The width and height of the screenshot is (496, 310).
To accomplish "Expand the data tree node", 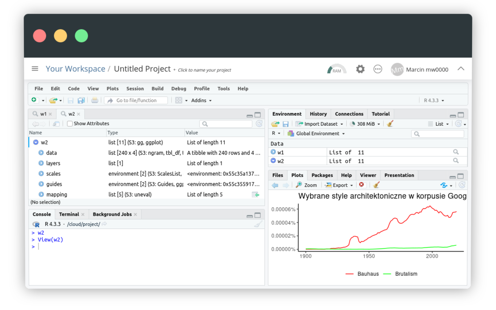I will 41,153.
